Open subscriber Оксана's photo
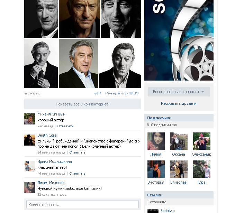This screenshot has width=226, height=213. [x=179, y=141]
